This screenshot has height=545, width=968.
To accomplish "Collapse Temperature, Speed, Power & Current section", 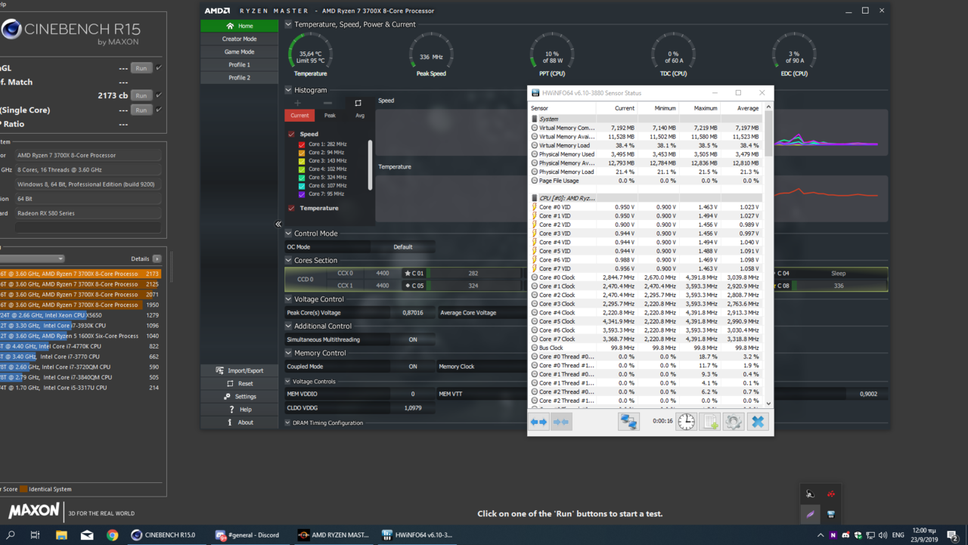I will pos(288,24).
